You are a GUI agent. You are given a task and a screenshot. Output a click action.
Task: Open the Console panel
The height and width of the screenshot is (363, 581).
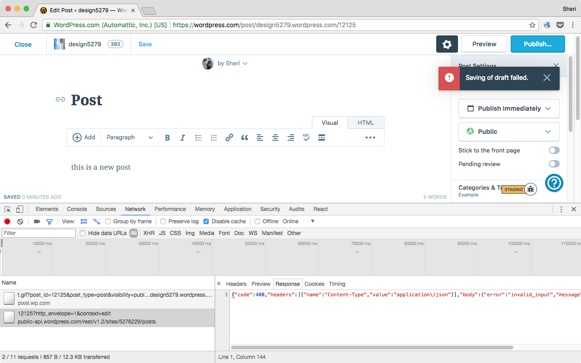pos(77,209)
